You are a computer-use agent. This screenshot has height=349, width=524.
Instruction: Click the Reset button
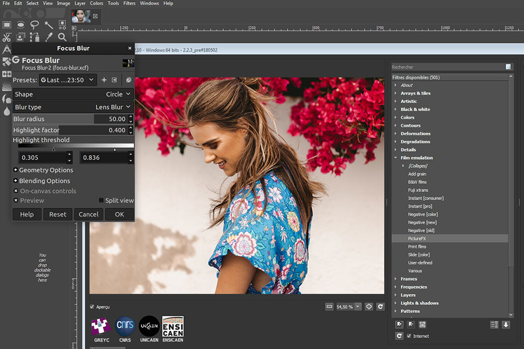tap(58, 214)
